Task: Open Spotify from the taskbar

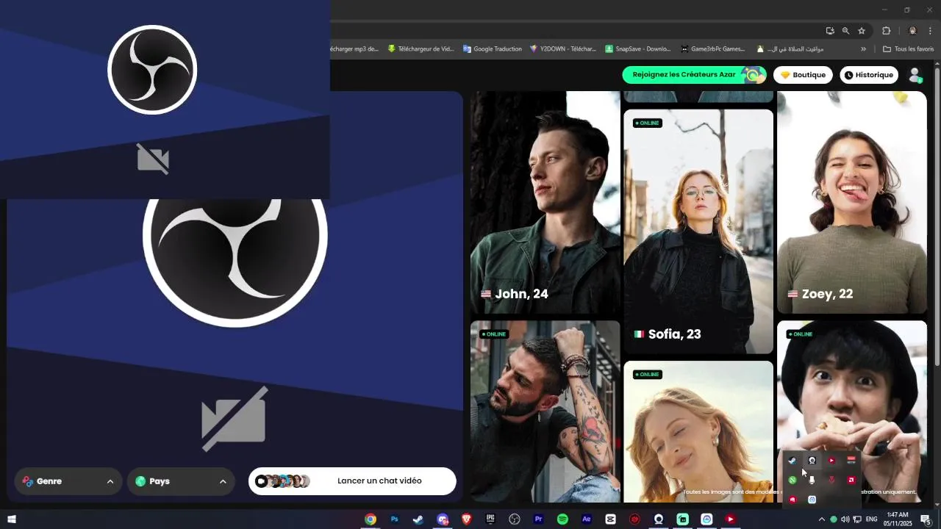Action: pyautogui.click(x=562, y=519)
